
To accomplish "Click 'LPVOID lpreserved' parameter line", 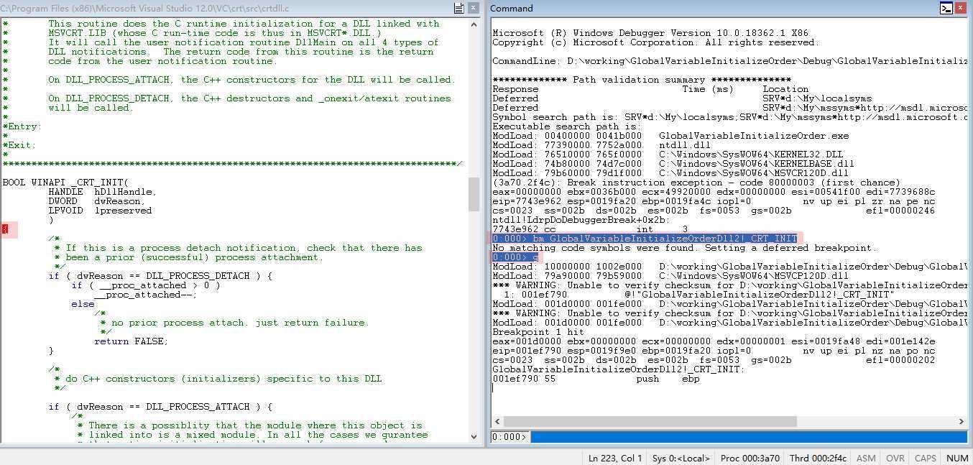I will 100,211.
